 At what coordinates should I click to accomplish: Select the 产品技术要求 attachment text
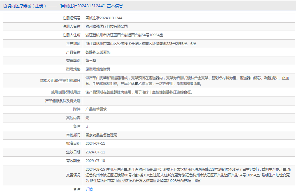click(96, 109)
